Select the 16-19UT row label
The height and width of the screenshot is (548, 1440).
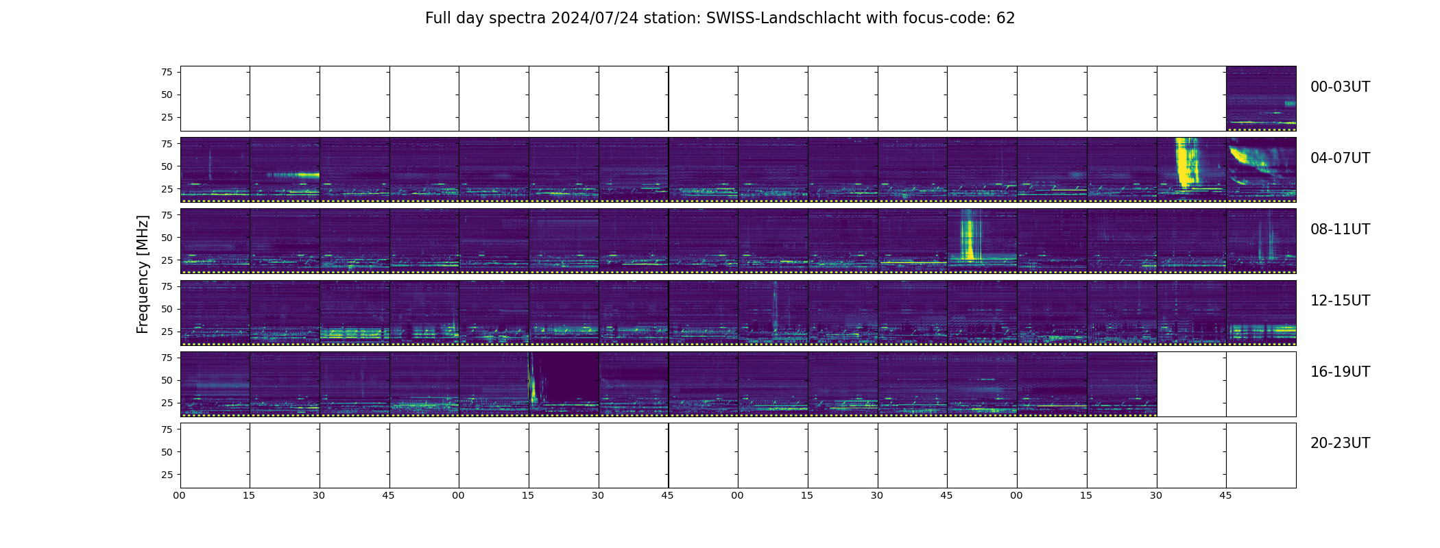pos(1340,372)
